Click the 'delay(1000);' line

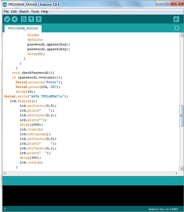[31, 125]
